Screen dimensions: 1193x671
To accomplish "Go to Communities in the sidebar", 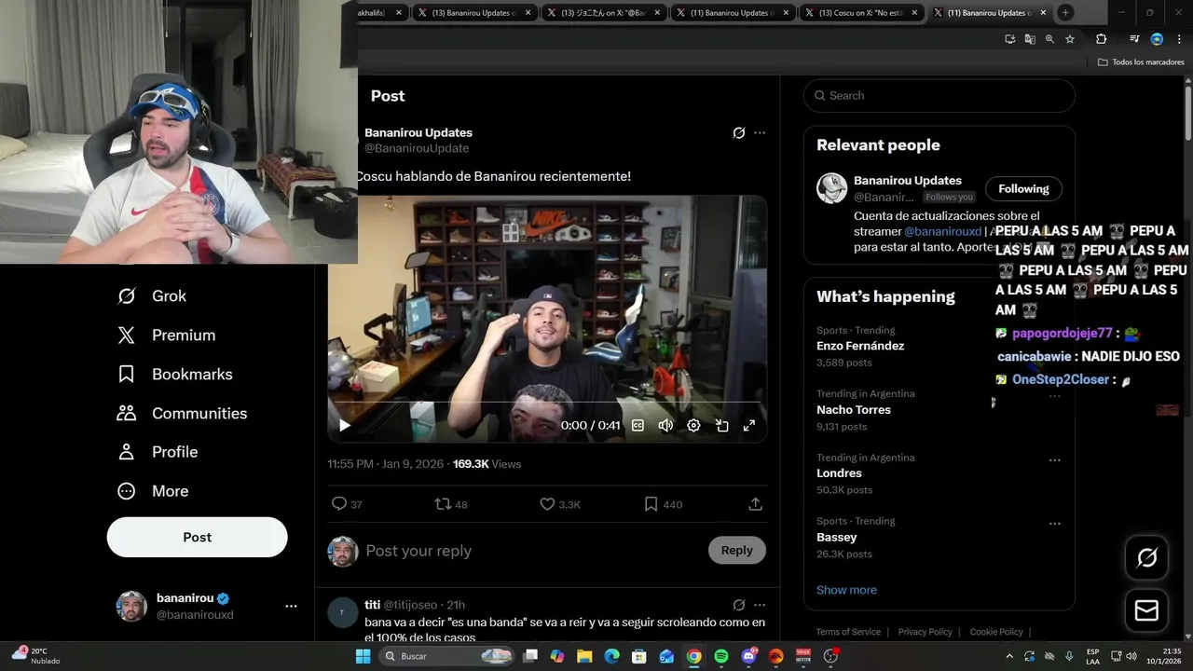I will pyautogui.click(x=182, y=414).
